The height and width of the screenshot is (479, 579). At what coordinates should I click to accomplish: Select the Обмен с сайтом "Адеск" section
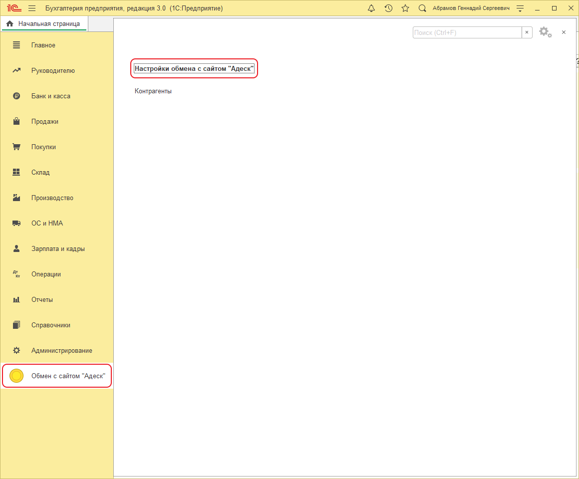click(57, 376)
